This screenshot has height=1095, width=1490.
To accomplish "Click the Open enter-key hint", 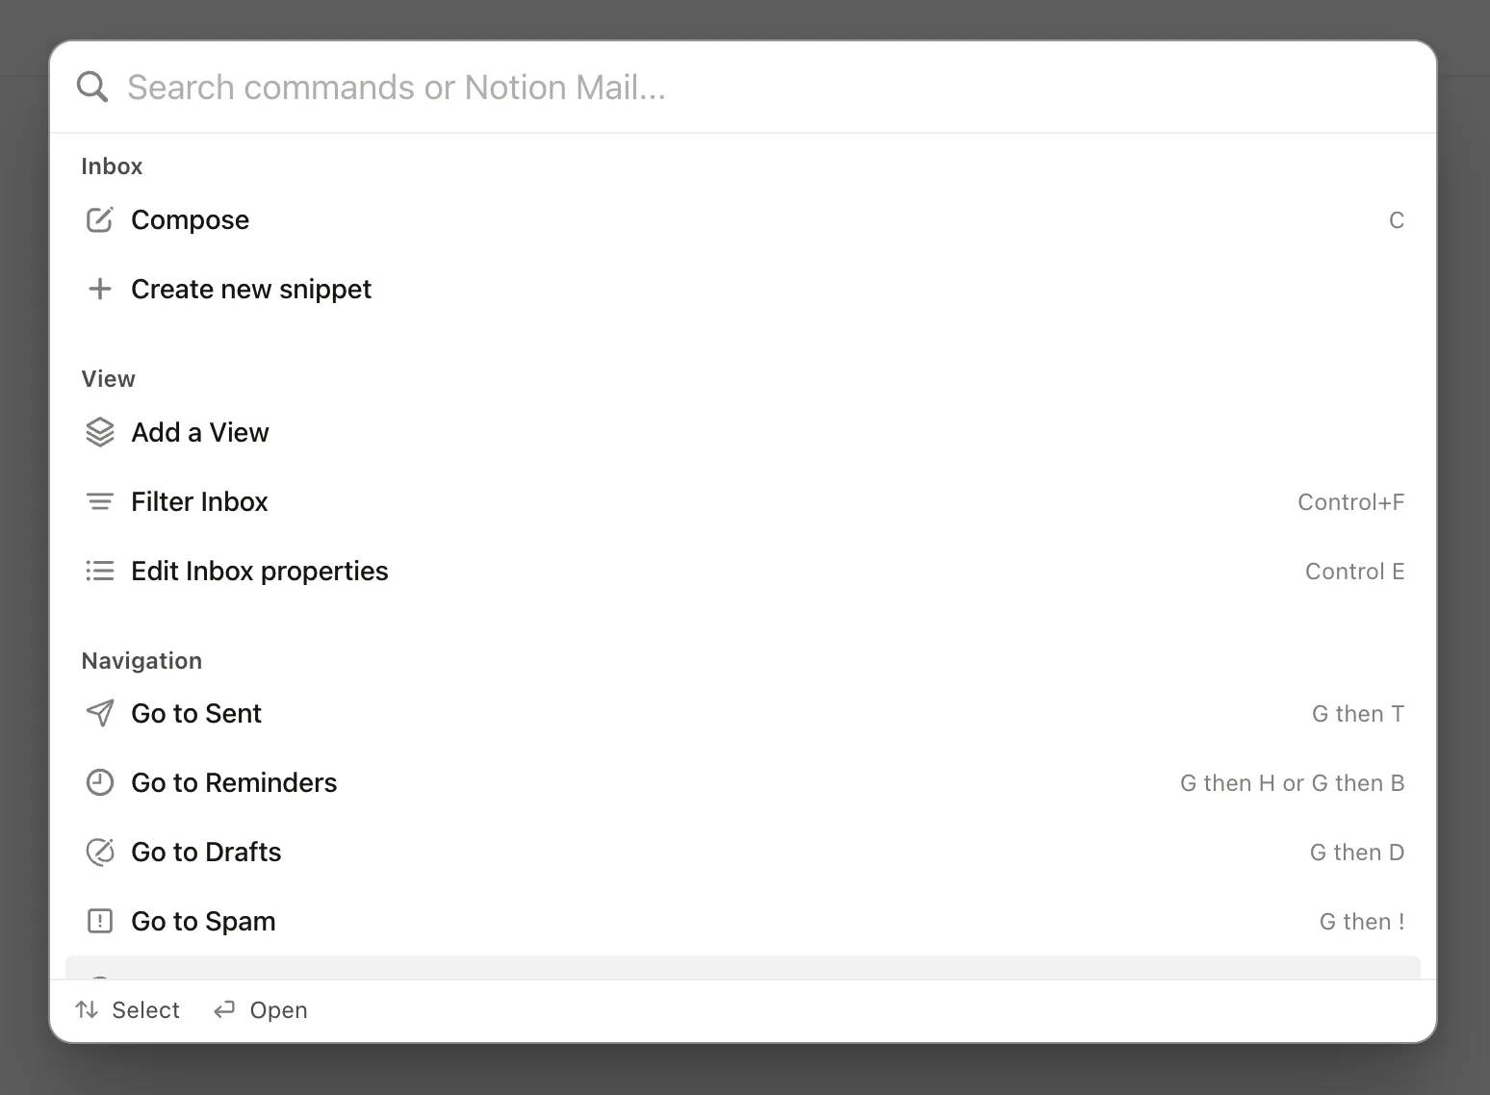I will (261, 1010).
